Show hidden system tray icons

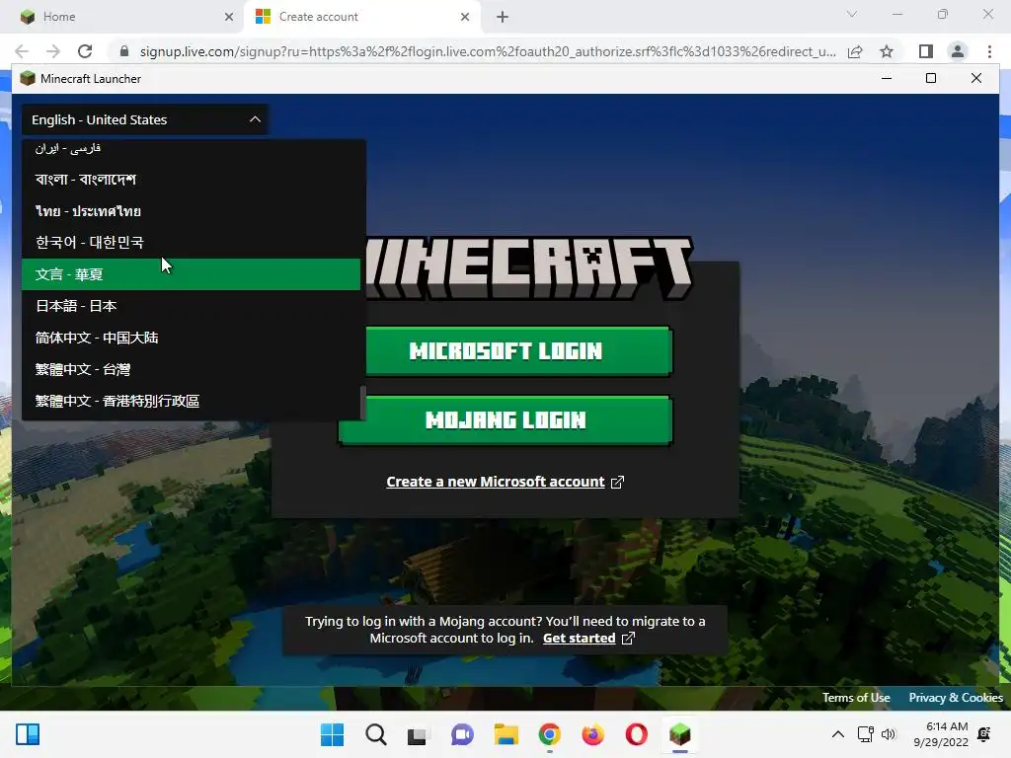[x=837, y=734]
